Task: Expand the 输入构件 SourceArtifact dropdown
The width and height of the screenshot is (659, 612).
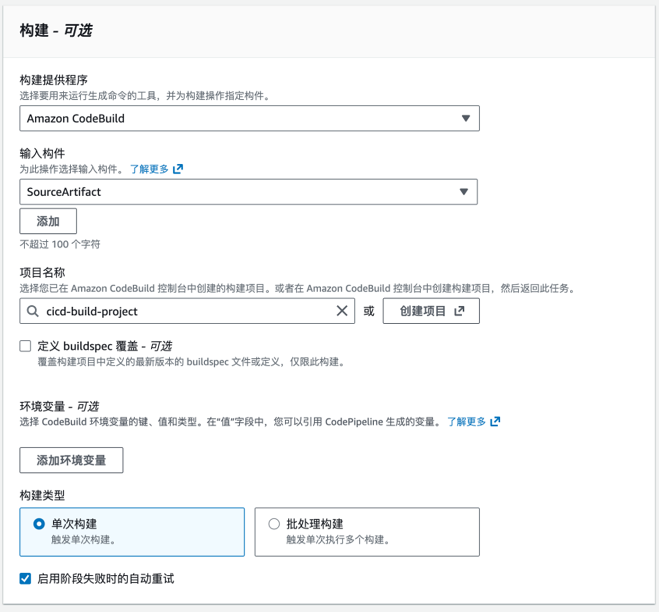Action: coord(248,192)
